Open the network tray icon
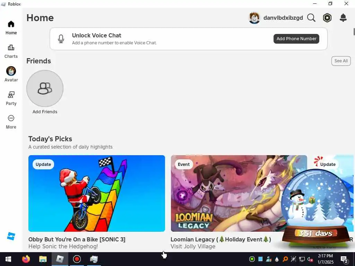Image resolution: width=355 pixels, height=266 pixels. coord(302,259)
